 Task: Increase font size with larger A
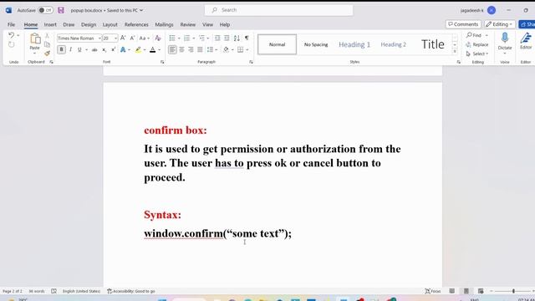coord(123,38)
